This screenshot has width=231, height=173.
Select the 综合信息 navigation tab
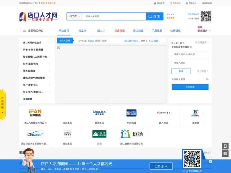click(120, 31)
